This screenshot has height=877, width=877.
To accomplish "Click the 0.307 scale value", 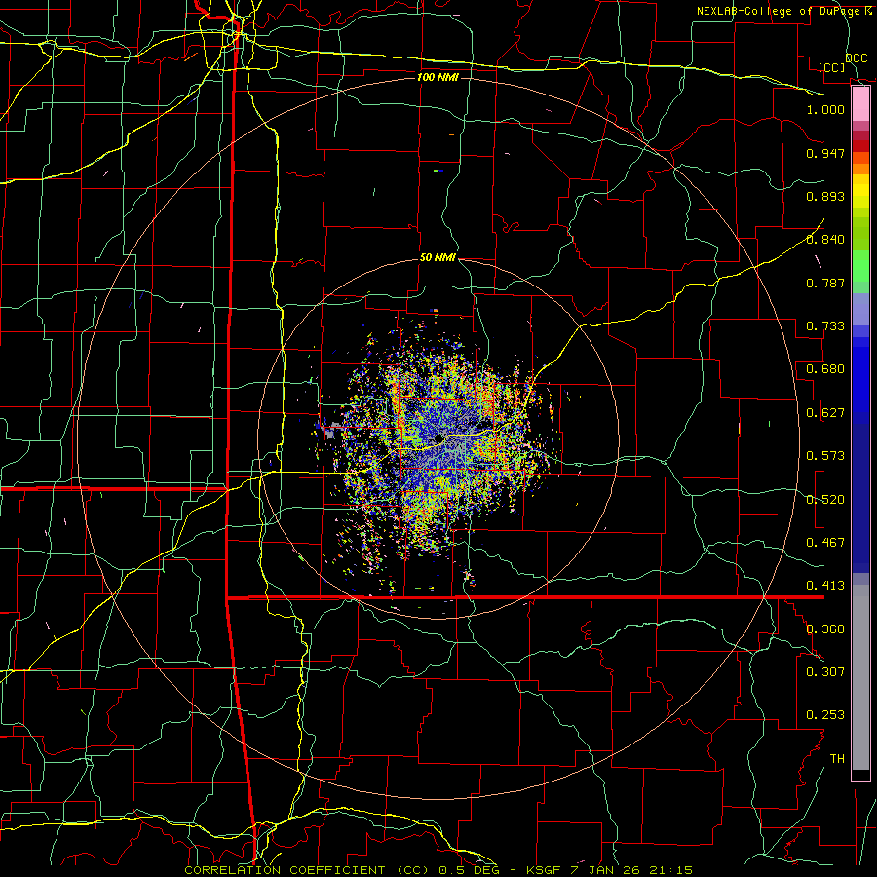I will (x=825, y=672).
